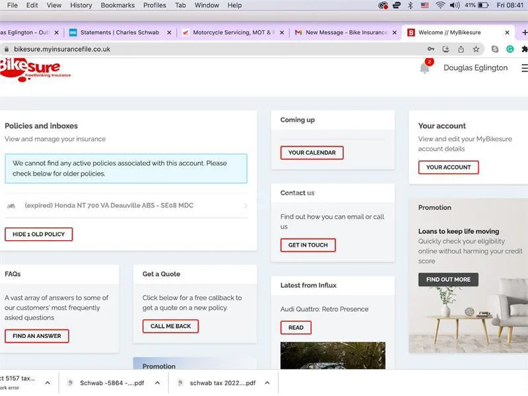The image size is (528, 396).
Task: Click the 'Policies and inboxes' heading
Action: pyautogui.click(x=41, y=126)
